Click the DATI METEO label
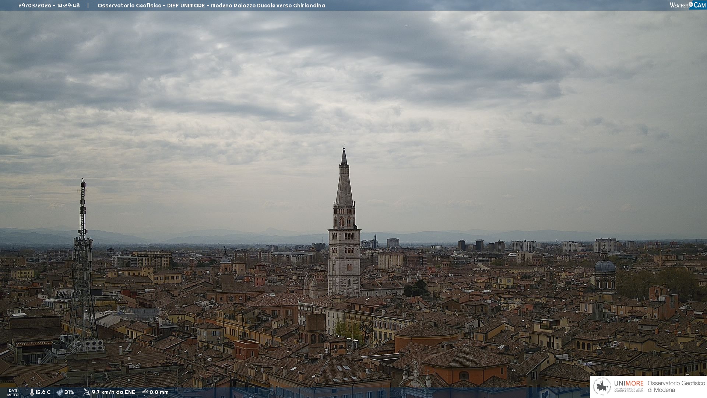Viewport: 707px width, 398px height. (13, 392)
